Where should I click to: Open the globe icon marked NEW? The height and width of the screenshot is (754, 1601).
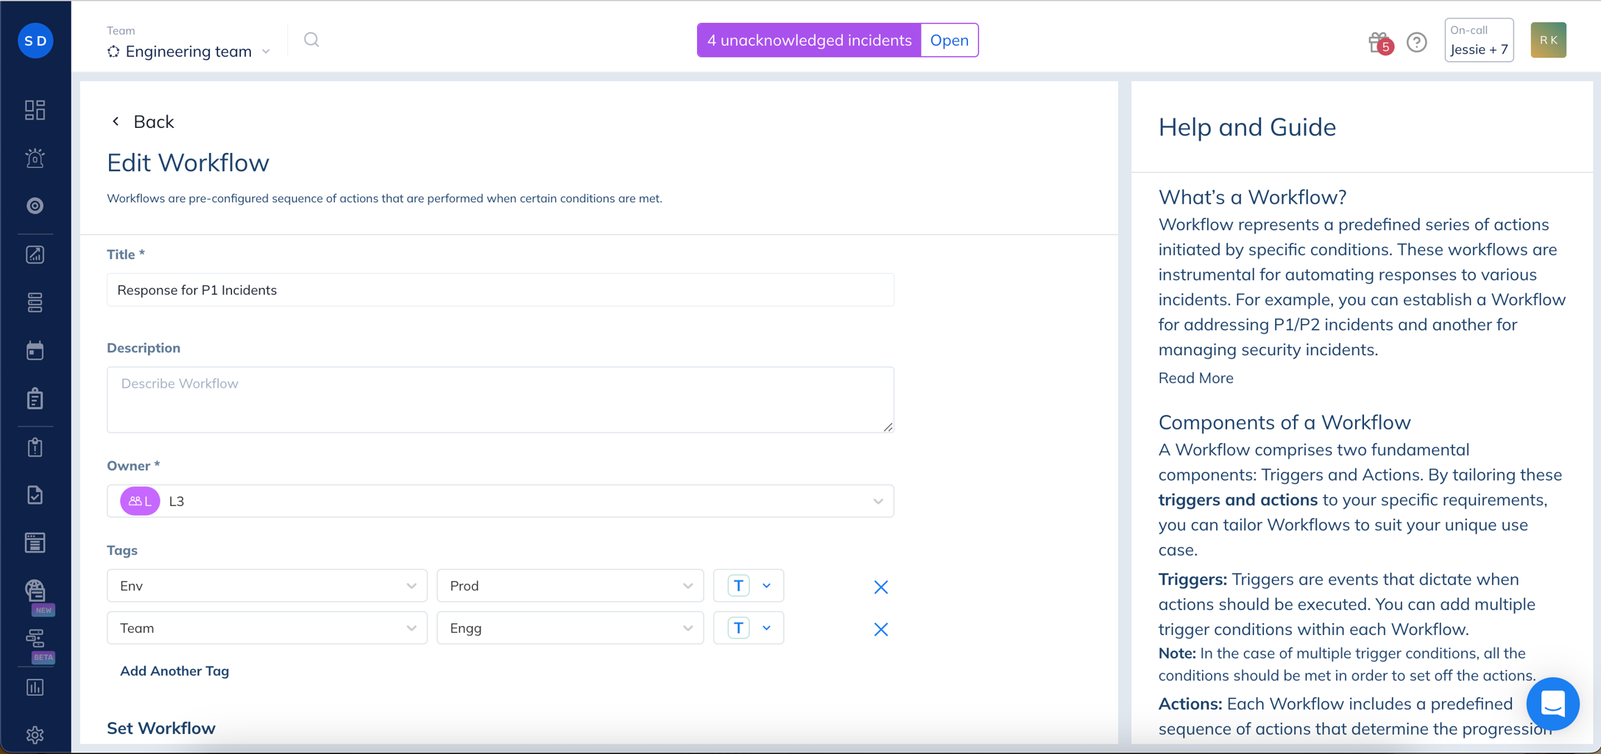[35, 591]
